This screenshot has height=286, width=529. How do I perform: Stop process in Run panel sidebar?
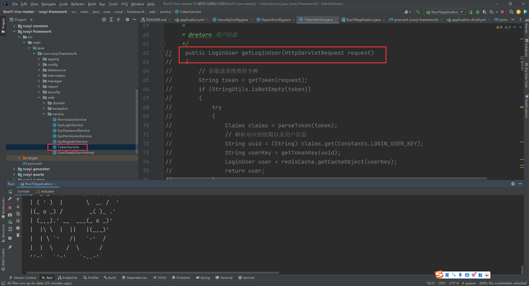point(10,207)
